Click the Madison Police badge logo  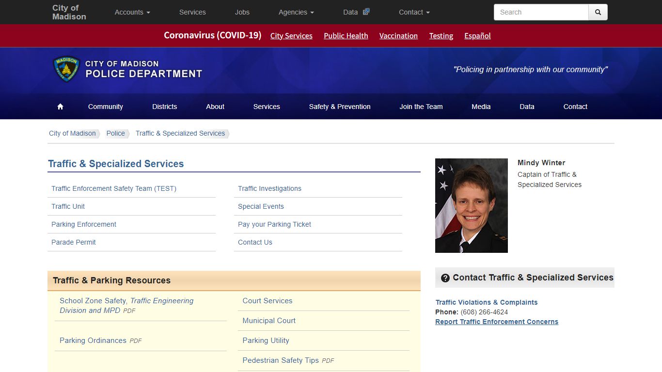coord(66,69)
